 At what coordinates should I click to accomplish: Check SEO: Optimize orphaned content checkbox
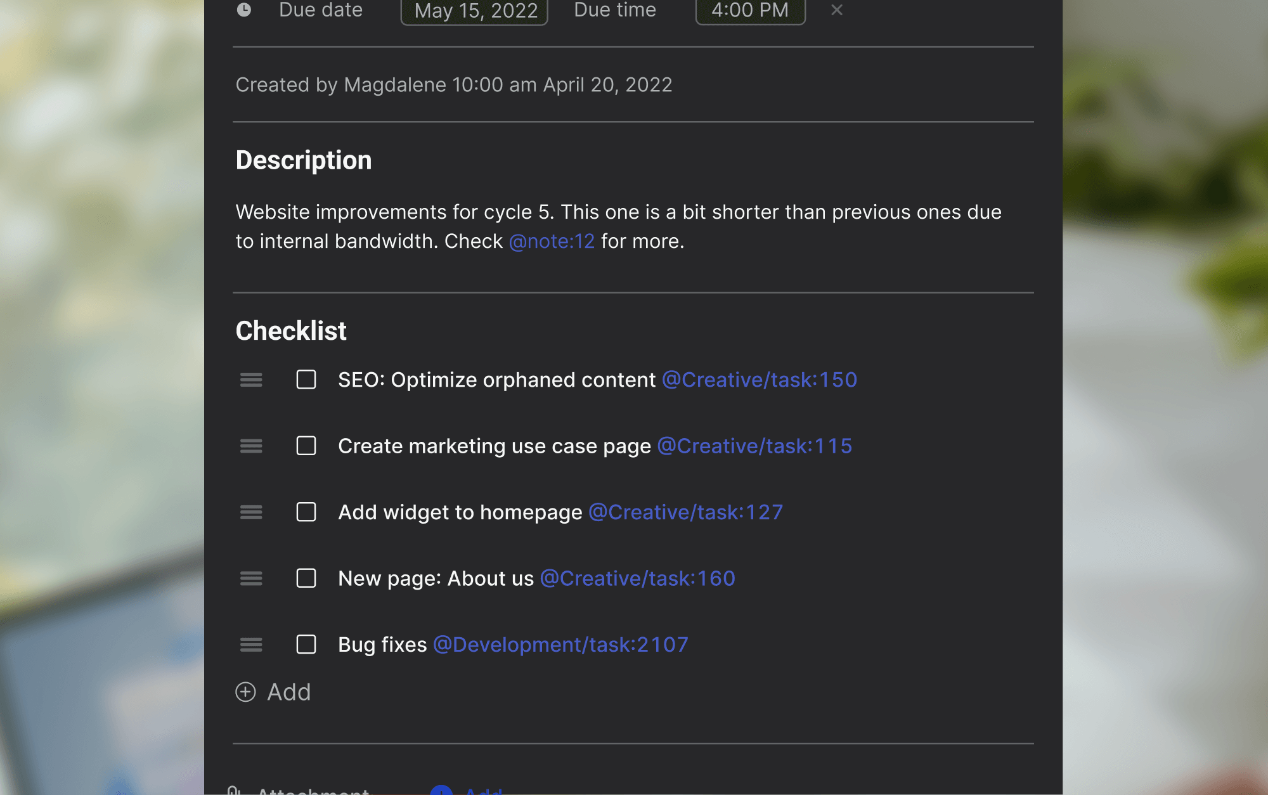coord(306,380)
